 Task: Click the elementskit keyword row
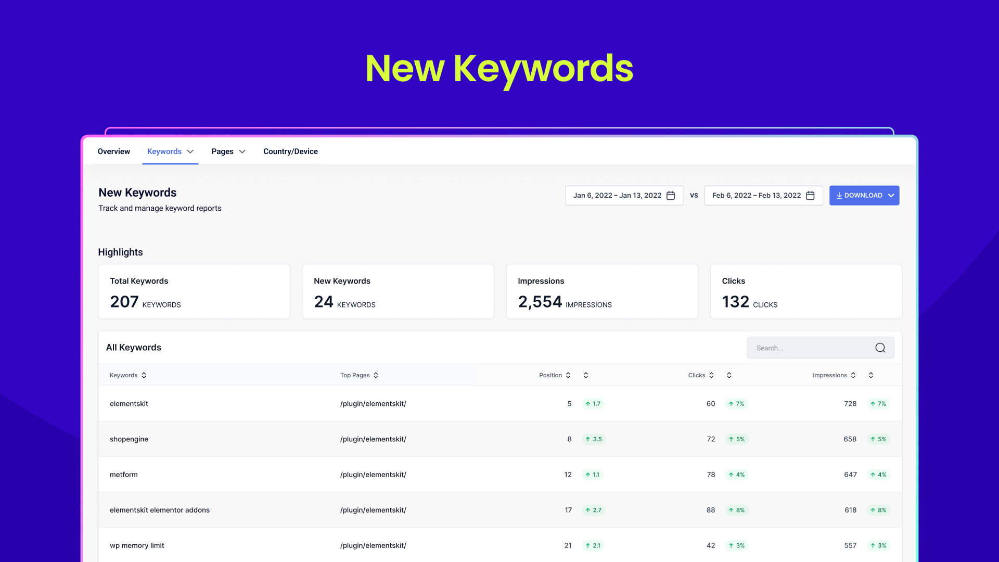(129, 404)
